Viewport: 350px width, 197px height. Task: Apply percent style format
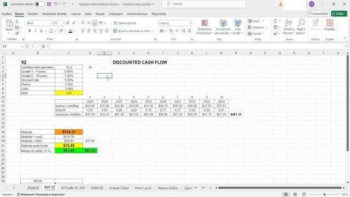point(171,31)
